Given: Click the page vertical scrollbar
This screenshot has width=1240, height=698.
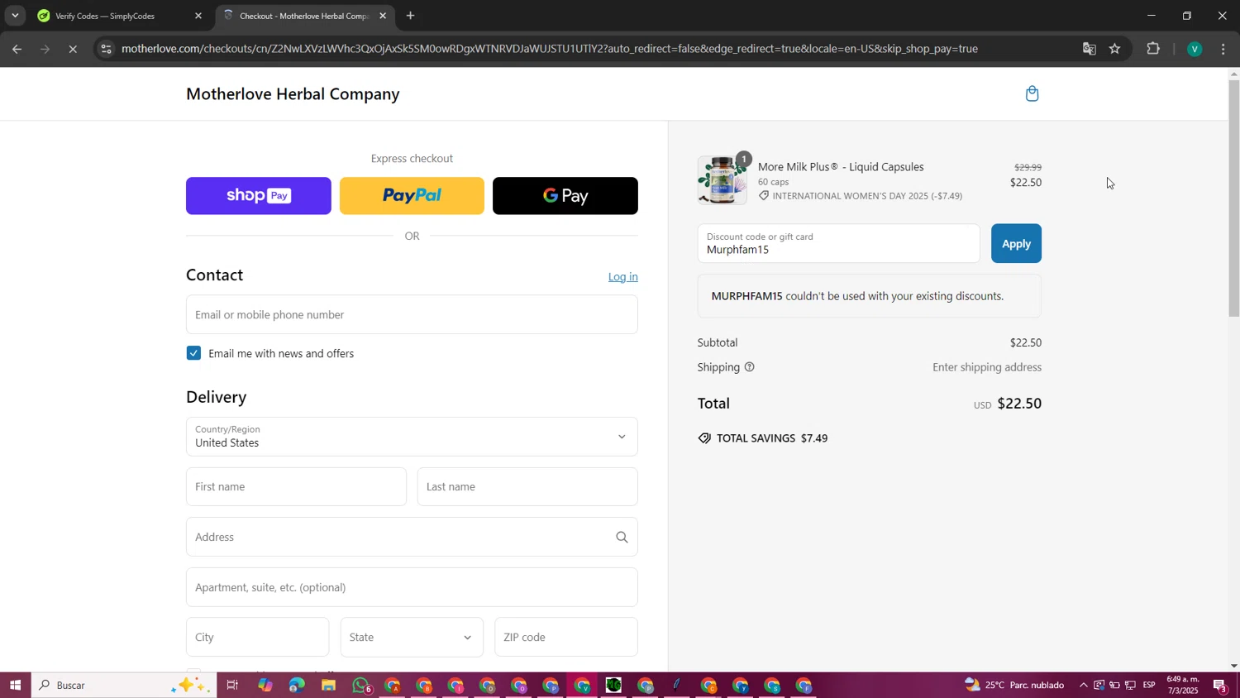Looking at the screenshot, I should (1233, 198).
